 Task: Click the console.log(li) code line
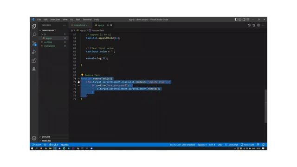(x=97, y=58)
